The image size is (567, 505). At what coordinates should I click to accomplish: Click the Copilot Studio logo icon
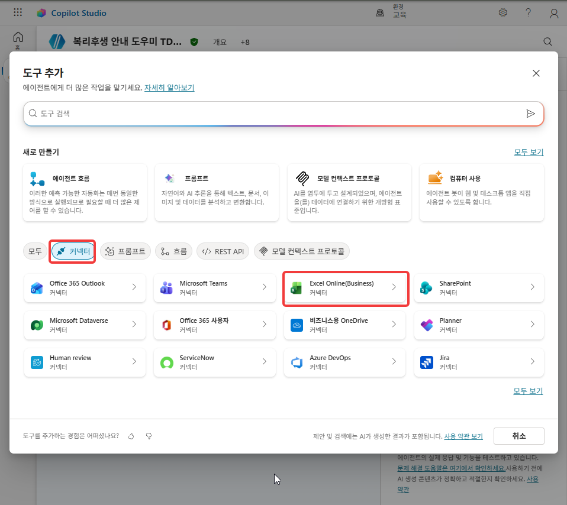coord(41,13)
